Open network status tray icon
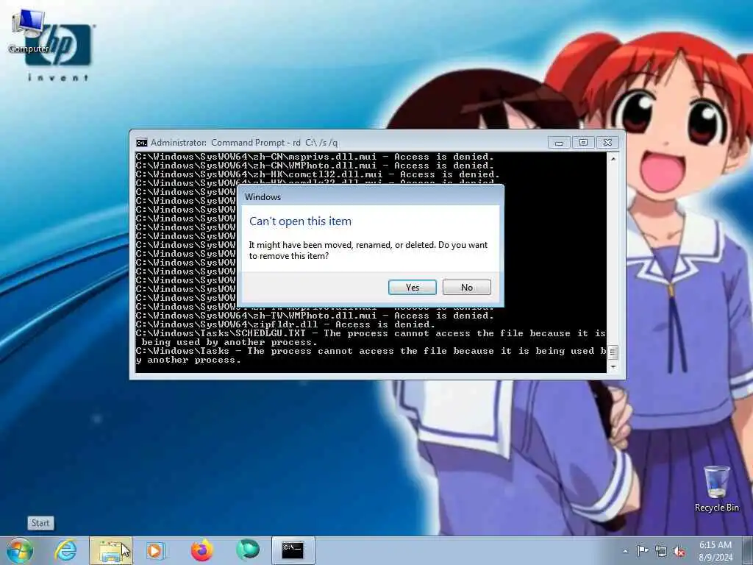Viewport: 753px width, 565px height. tap(661, 551)
